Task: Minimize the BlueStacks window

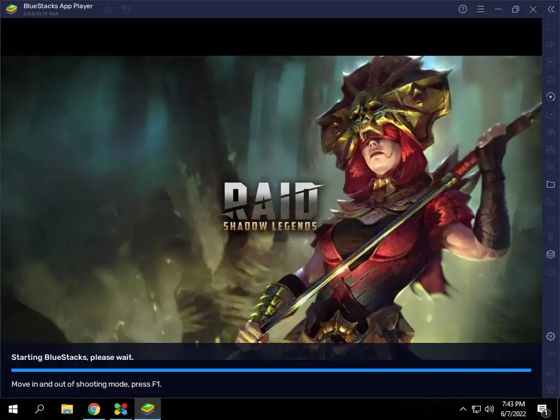Action: [498, 9]
